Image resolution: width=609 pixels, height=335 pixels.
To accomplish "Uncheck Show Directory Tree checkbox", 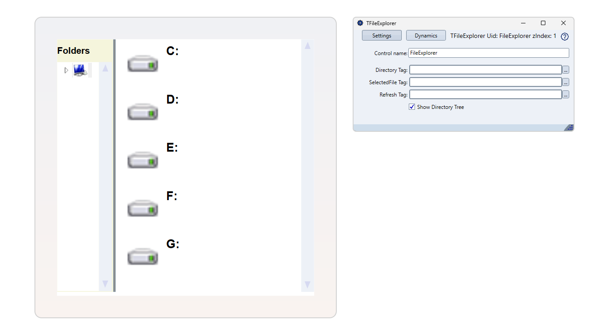I will (412, 107).
